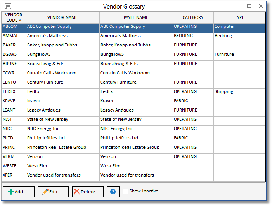The height and width of the screenshot is (206, 272).
Task: Close the Vendor Glossary window
Action: tap(260, 6)
